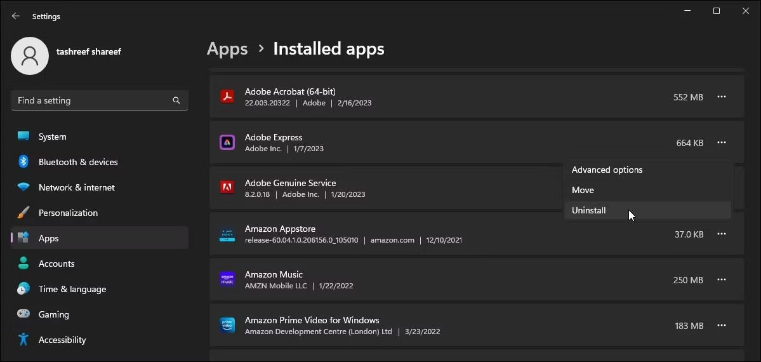The image size is (761, 362).
Task: Open more options for Adobe Express
Action: click(722, 142)
